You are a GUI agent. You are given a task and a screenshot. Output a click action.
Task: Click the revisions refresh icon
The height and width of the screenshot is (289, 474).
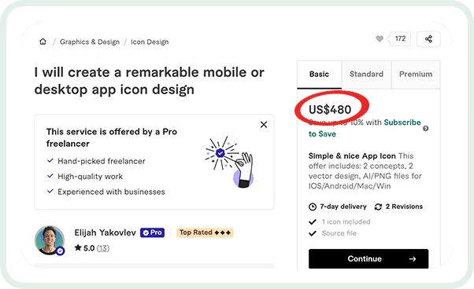point(378,207)
